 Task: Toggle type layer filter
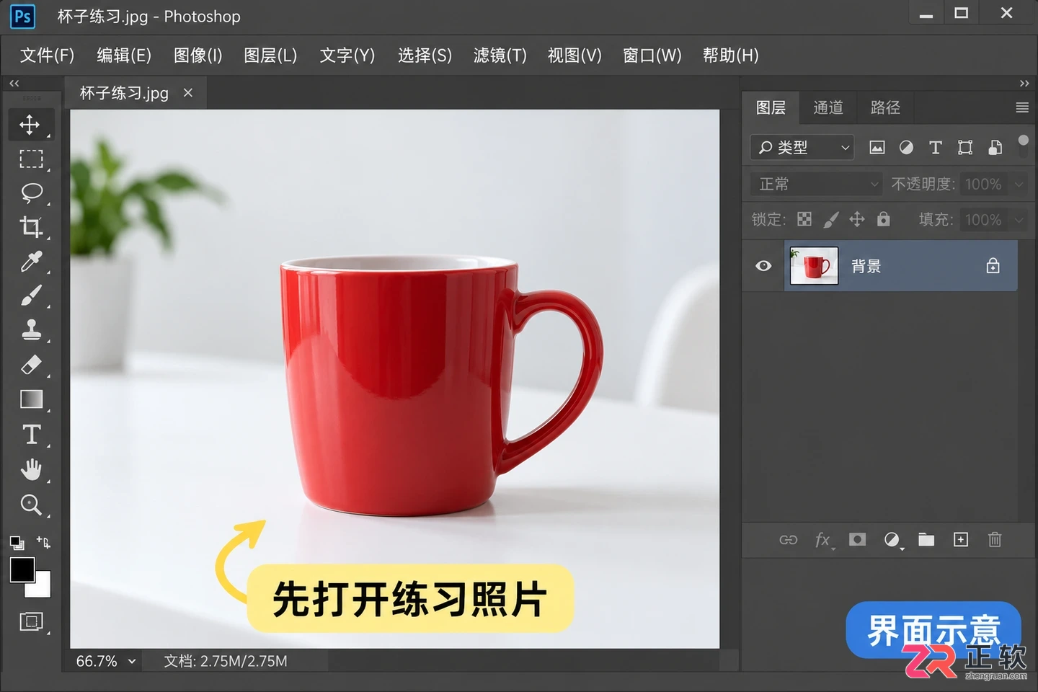click(936, 148)
